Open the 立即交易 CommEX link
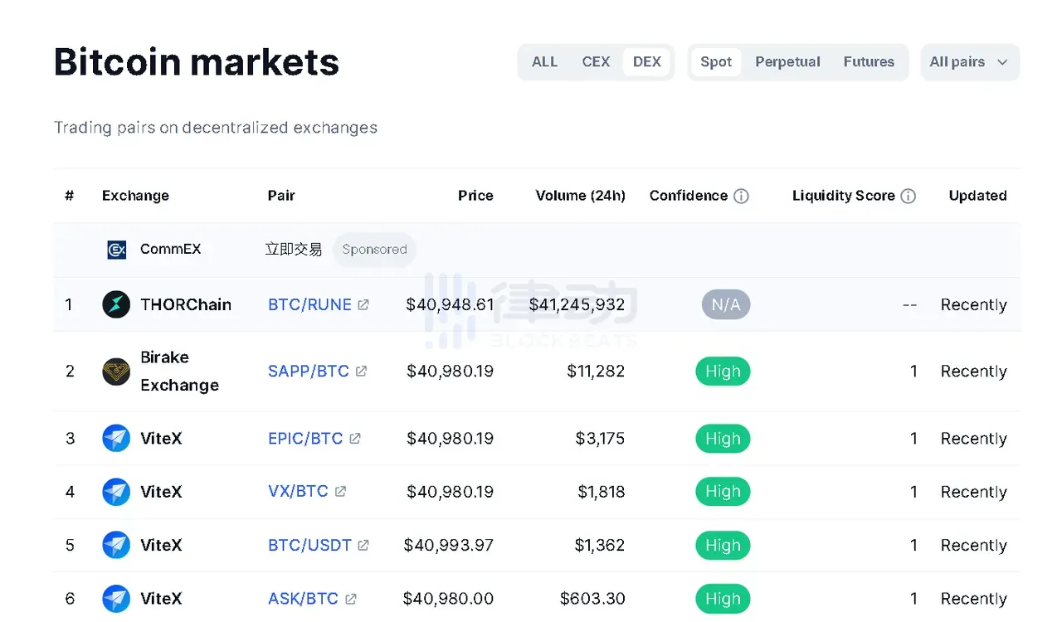1062x622 pixels. pos(294,250)
